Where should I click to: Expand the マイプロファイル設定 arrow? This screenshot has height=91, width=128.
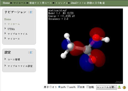[x=5, y=66]
